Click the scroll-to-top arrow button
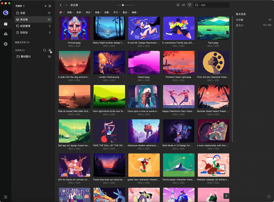The image size is (274, 202). click(226, 196)
